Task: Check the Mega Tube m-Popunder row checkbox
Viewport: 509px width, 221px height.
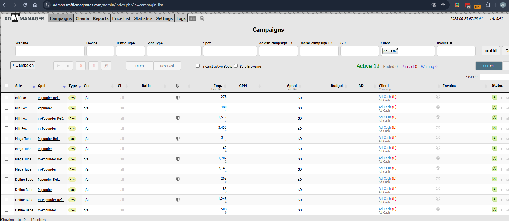Action: click(7, 169)
